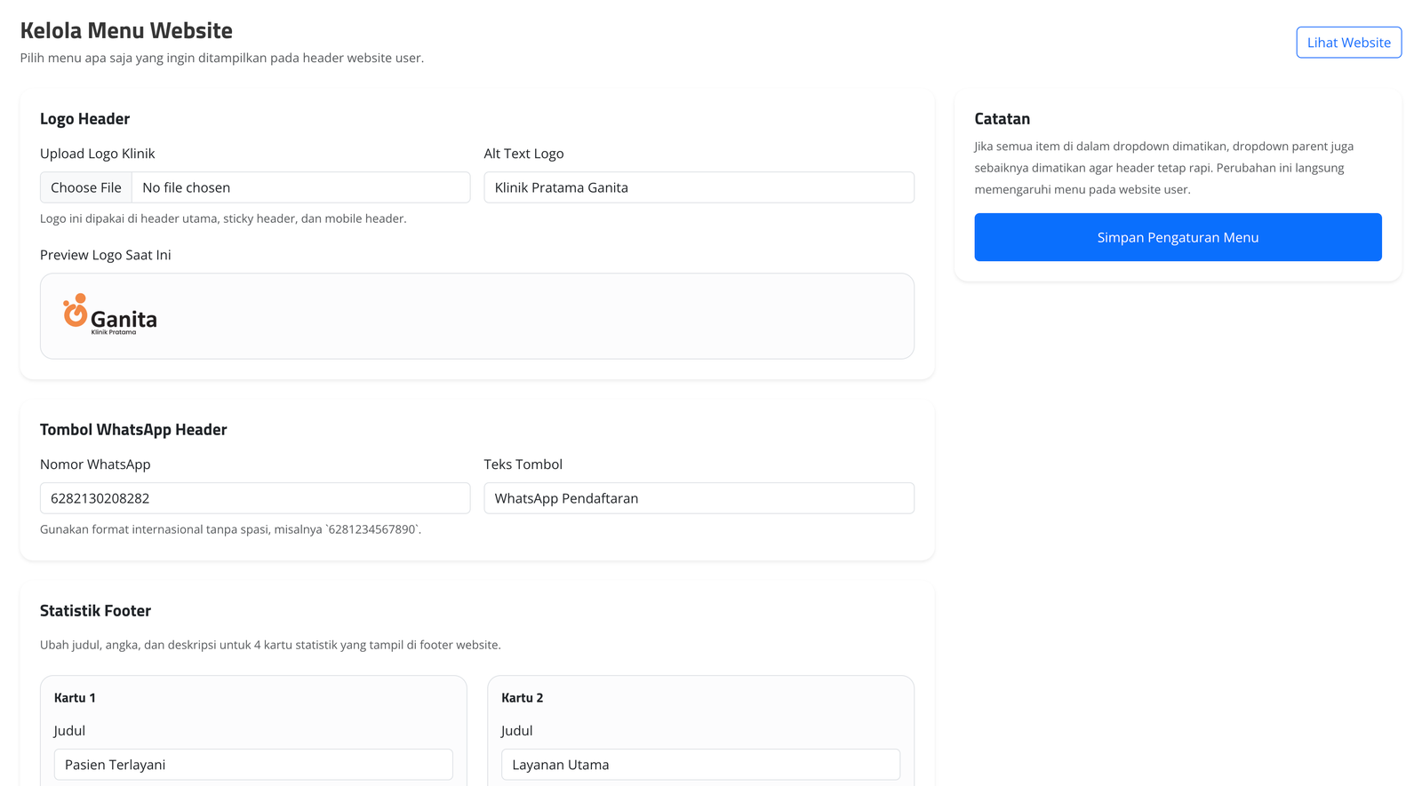Click the Tombol WhatsApp Header title
This screenshot has width=1422, height=786.
click(x=133, y=430)
